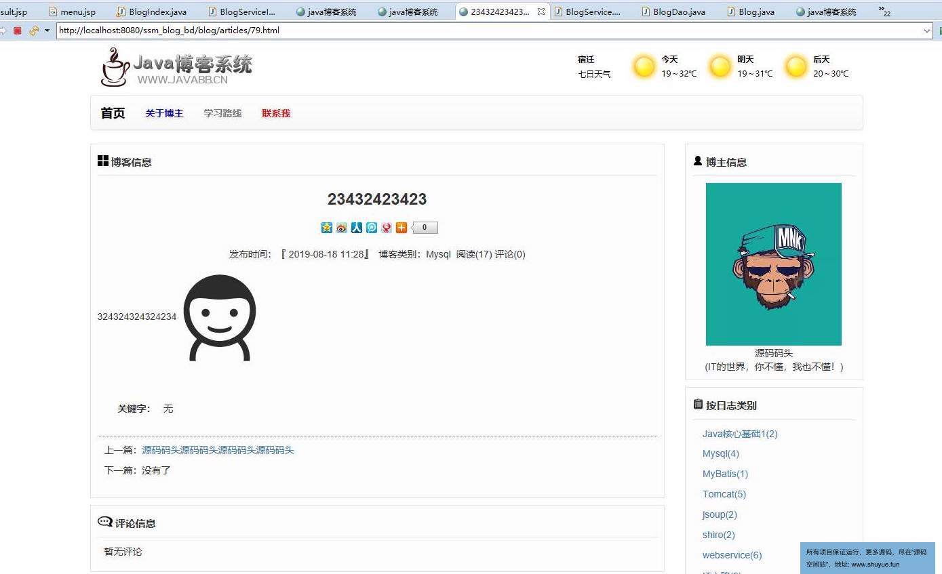The width and height of the screenshot is (942, 574).
Task: Click the 七日天气 weather label
Action: (594, 74)
